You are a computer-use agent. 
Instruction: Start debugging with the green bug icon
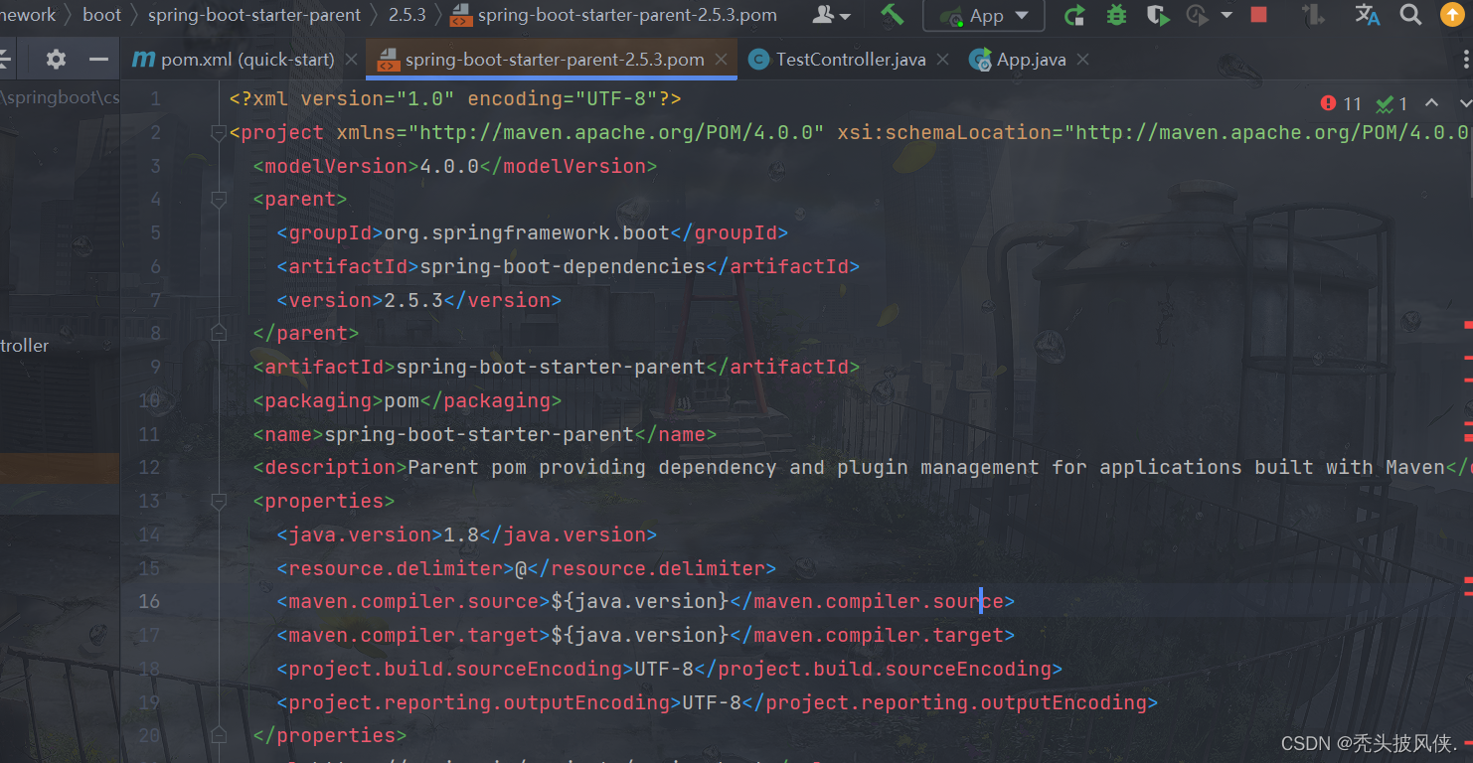(1116, 15)
